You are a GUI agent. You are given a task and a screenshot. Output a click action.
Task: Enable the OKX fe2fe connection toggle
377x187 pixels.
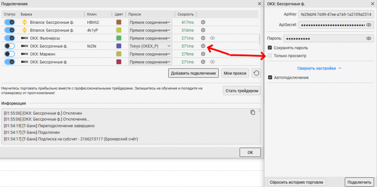pyautogui.click(x=9, y=46)
